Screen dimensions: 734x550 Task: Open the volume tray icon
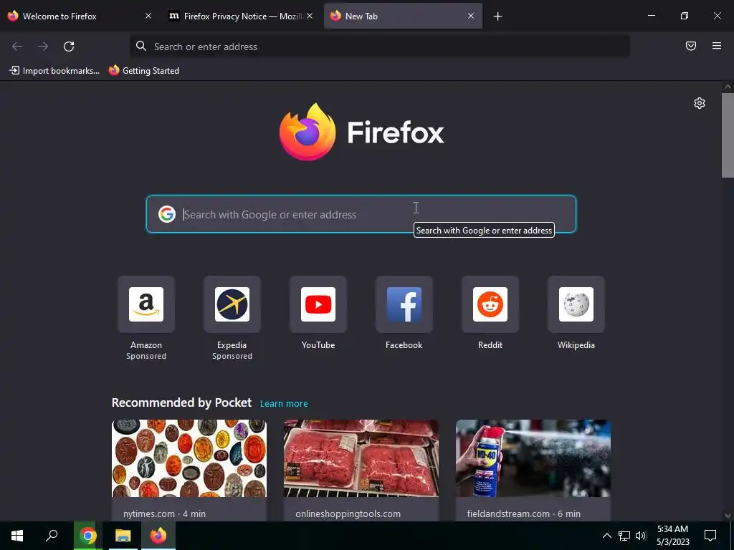pos(641,536)
